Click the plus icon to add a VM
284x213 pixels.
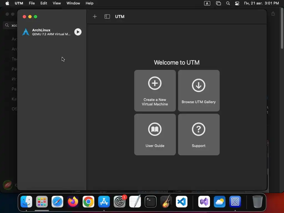pyautogui.click(x=95, y=16)
